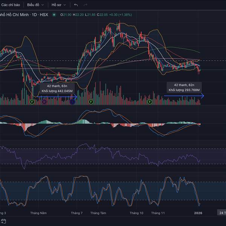The width and height of the screenshot is (226, 226).
Task: Click the high value H22.20
Action: (78, 15)
